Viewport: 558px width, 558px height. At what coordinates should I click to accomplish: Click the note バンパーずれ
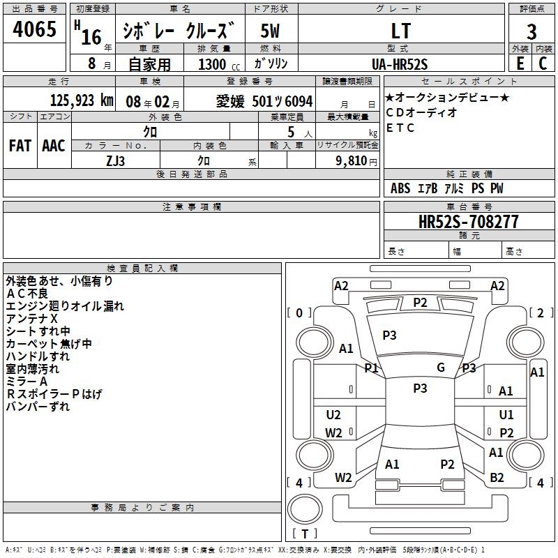point(38,407)
